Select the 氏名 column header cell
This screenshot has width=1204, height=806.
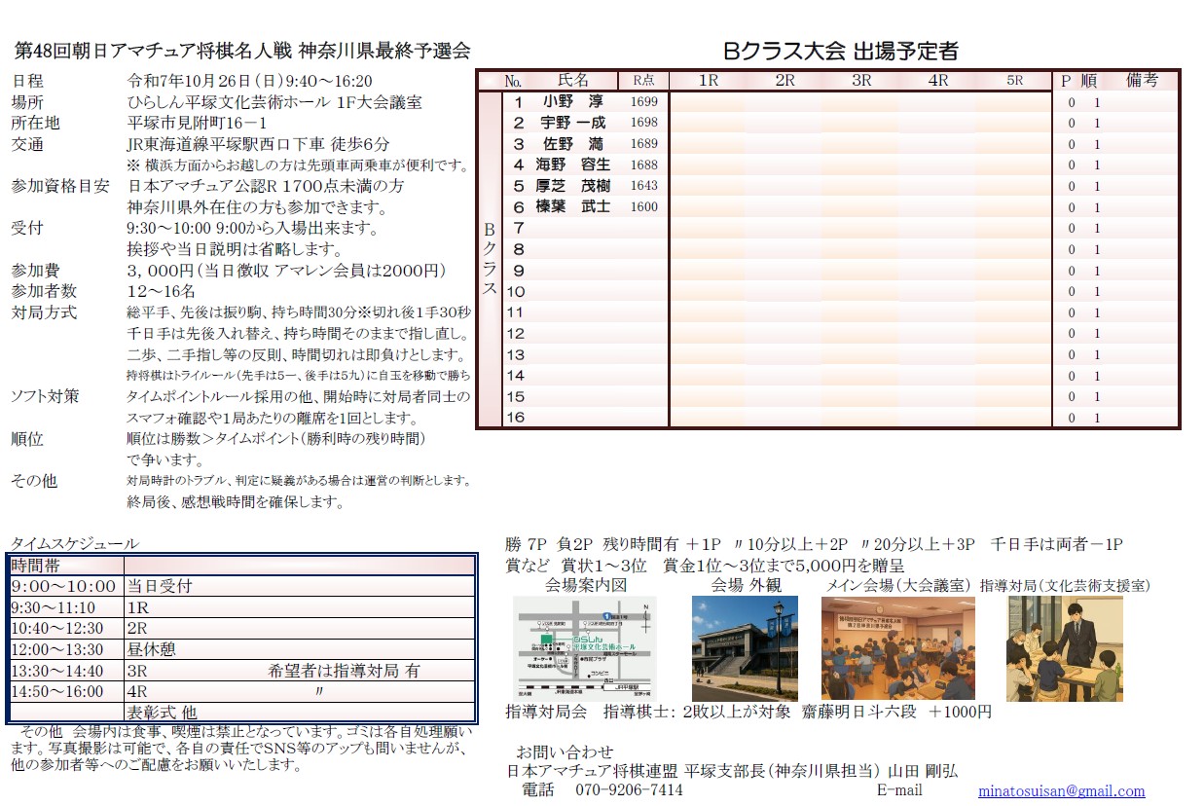point(573,81)
